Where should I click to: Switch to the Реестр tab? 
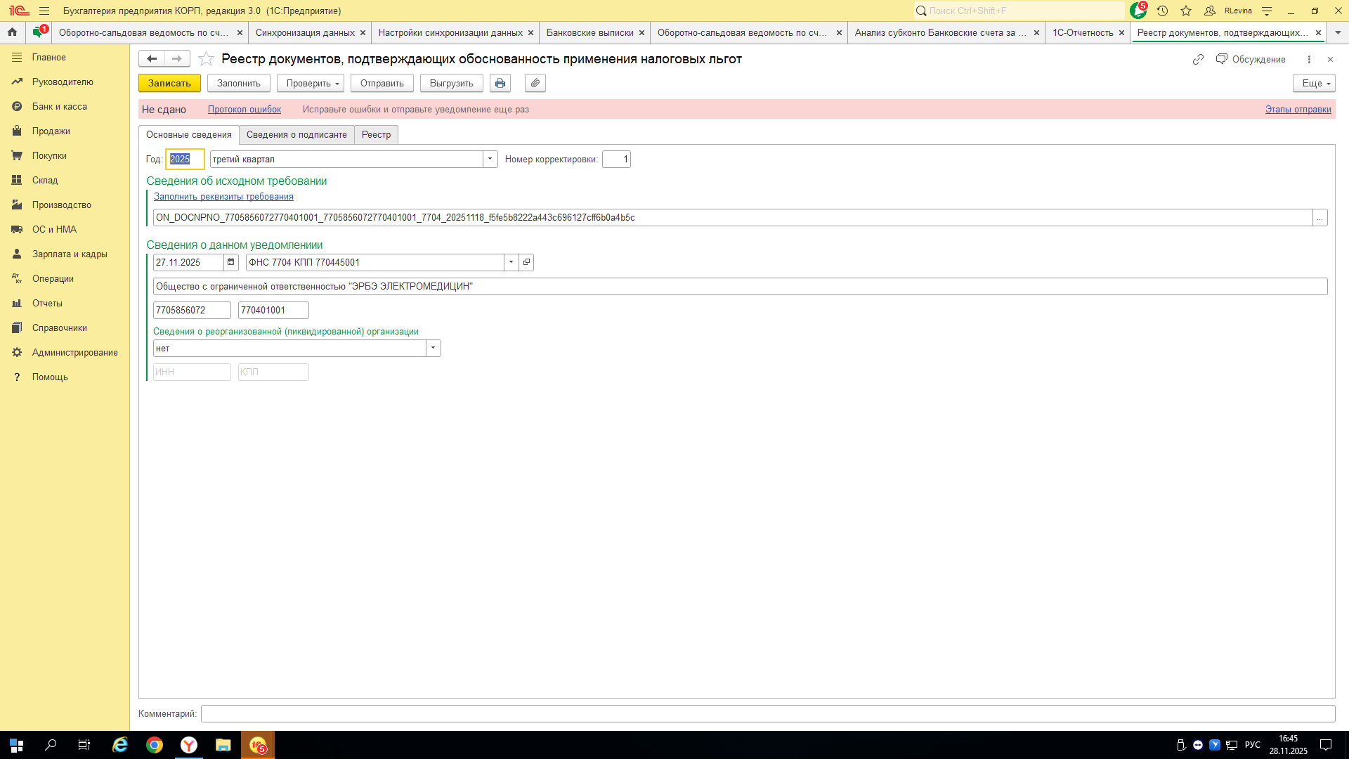(x=376, y=134)
